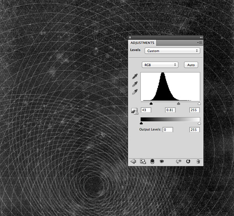Reset adjustment to defaults icon
The image size is (234, 216).
188,161
